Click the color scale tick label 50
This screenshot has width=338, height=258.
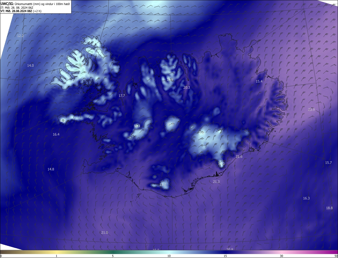click(x=336, y=256)
